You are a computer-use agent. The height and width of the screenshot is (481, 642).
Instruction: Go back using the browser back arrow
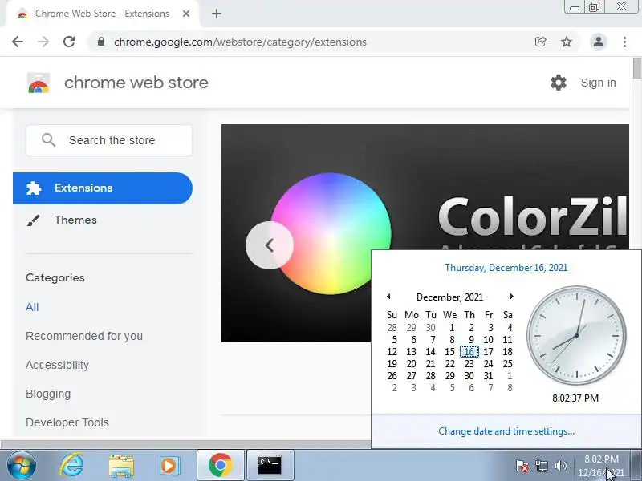point(18,42)
